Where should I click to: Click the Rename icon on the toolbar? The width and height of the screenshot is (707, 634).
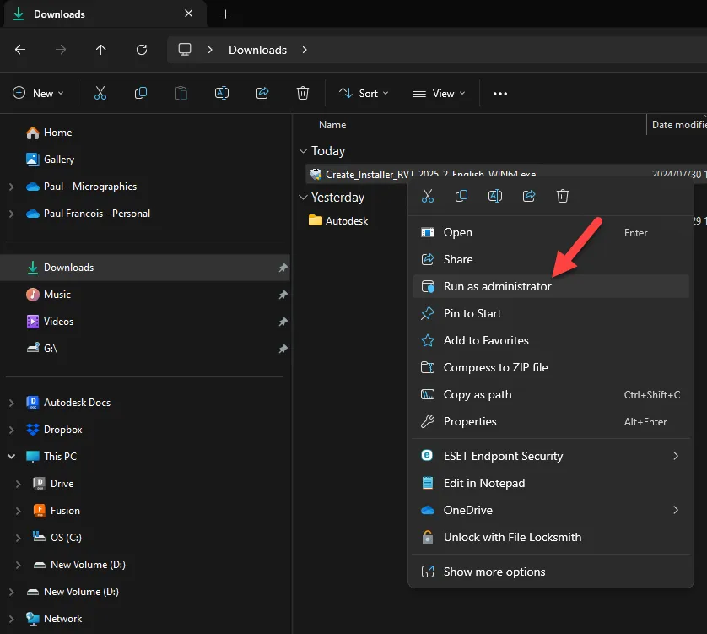point(221,93)
